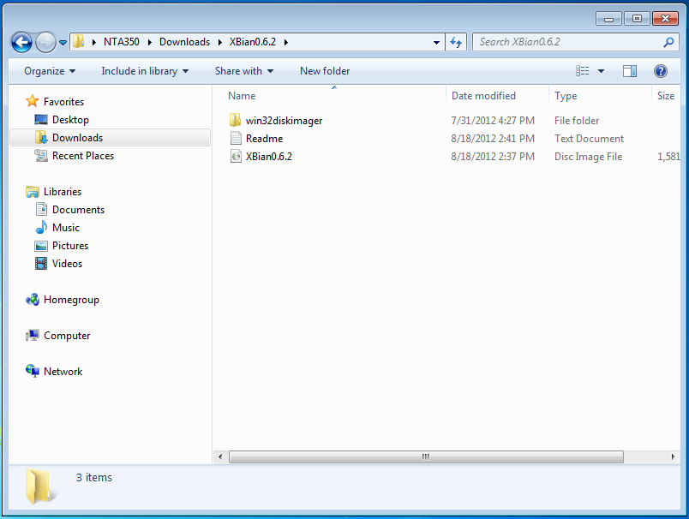Select the Readme text file icon

click(x=236, y=138)
